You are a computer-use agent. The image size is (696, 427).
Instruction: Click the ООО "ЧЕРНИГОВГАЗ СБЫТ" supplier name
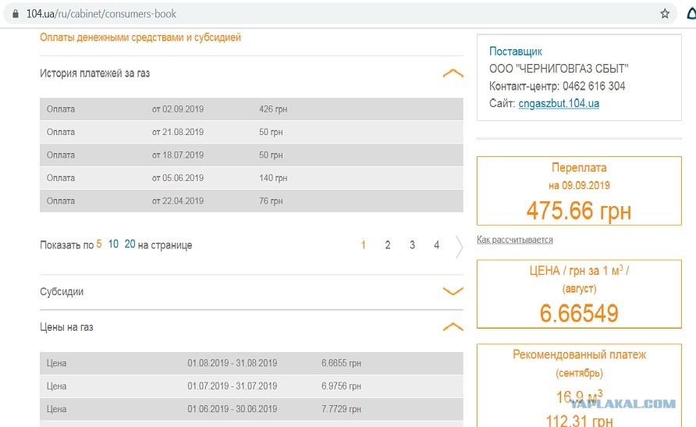[x=559, y=69]
